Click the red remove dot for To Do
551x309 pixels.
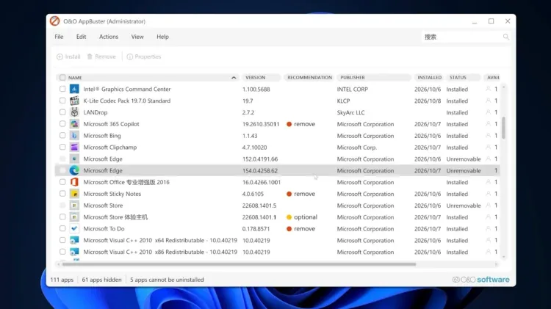click(x=289, y=228)
